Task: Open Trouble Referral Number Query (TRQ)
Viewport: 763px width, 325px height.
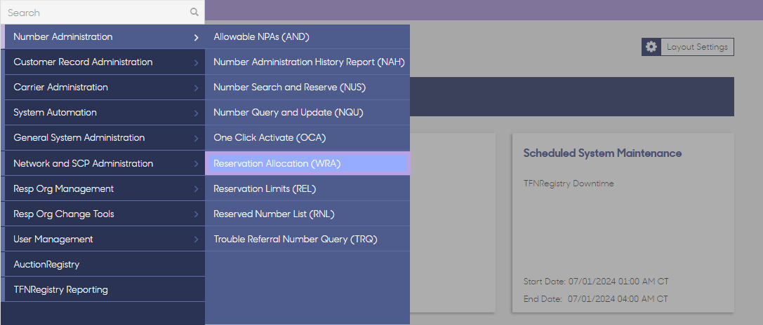Action: (307, 239)
